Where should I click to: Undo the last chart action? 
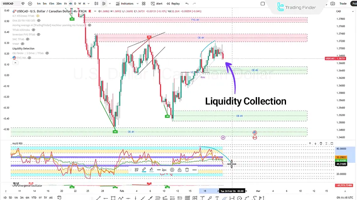click(x=187, y=4)
